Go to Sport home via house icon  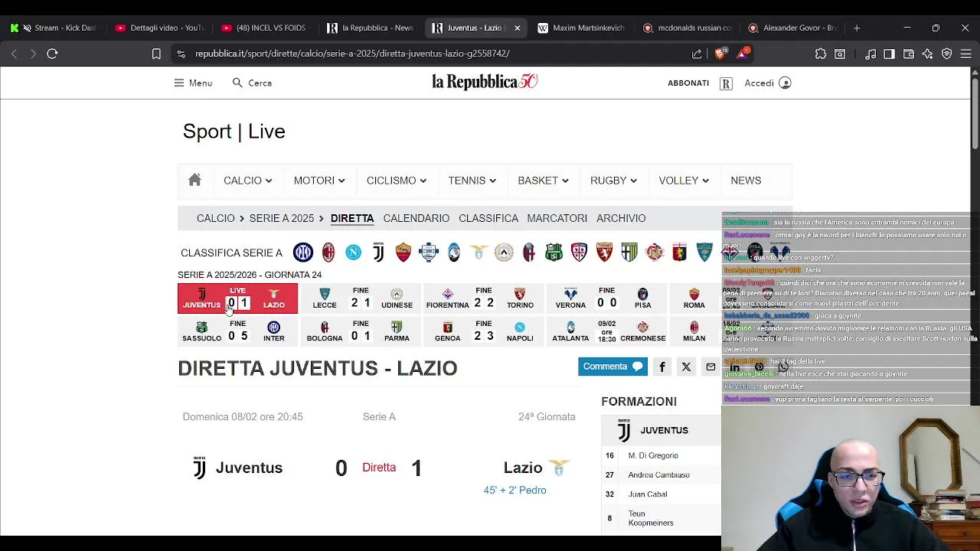pos(194,180)
